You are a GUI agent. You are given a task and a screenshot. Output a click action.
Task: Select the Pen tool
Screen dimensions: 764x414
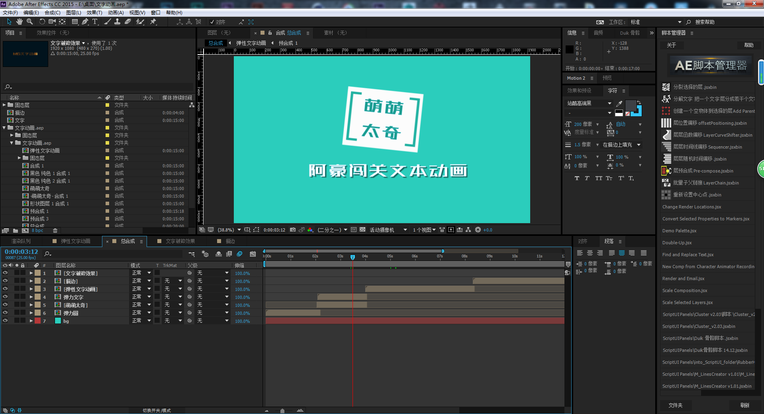85,22
